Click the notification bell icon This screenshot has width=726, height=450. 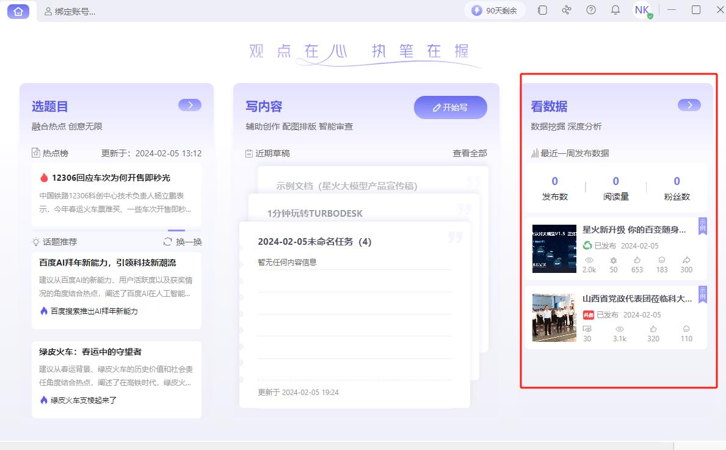615,10
